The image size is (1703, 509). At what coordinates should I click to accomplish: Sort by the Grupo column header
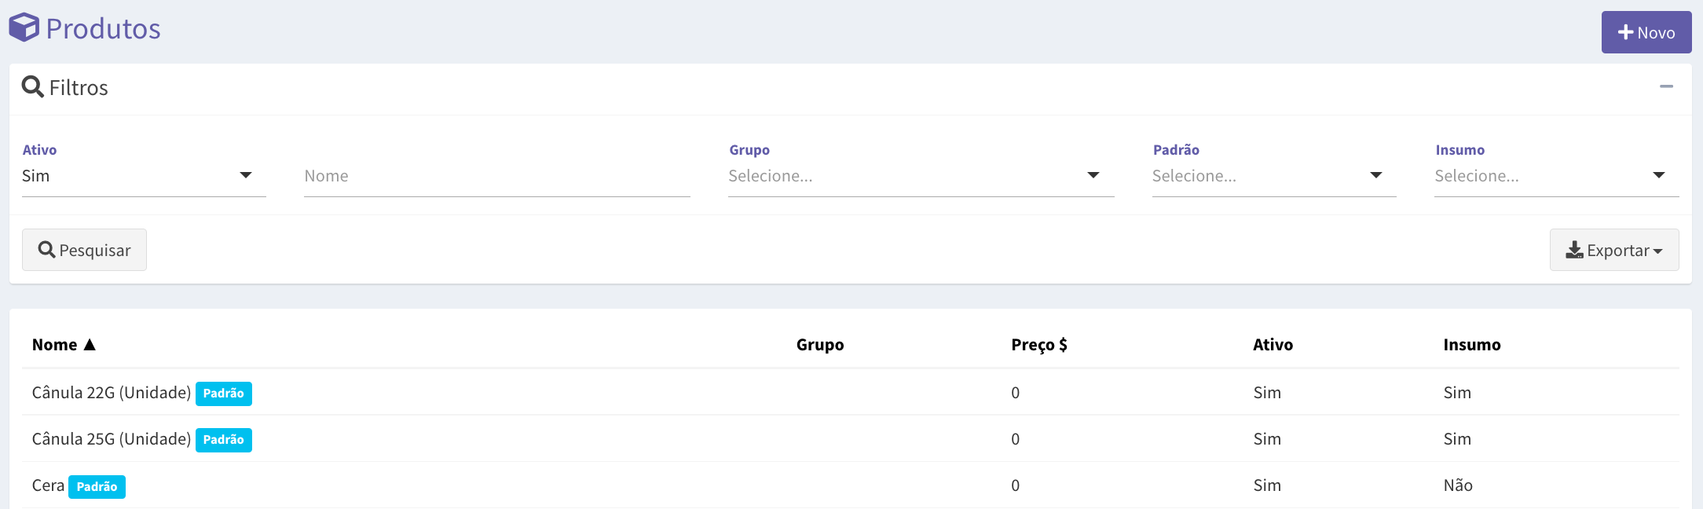(820, 344)
